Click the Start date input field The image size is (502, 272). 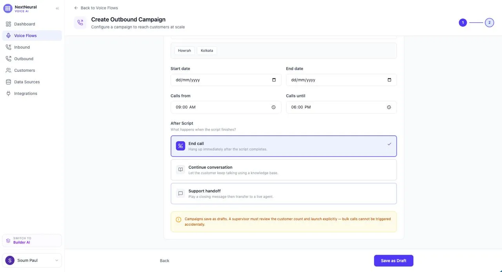click(x=226, y=80)
